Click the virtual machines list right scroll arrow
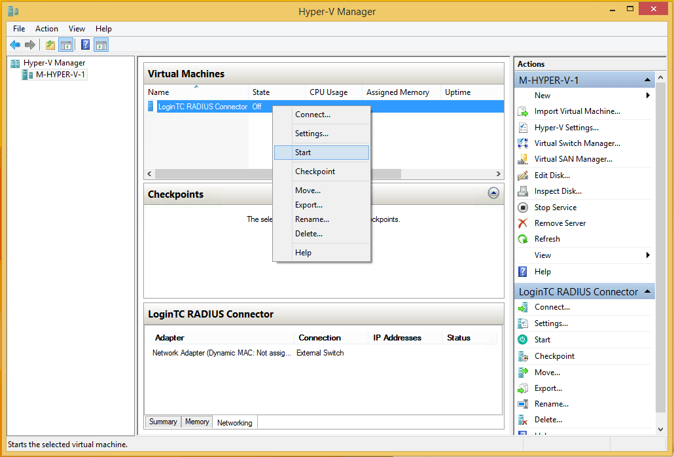 (x=498, y=174)
